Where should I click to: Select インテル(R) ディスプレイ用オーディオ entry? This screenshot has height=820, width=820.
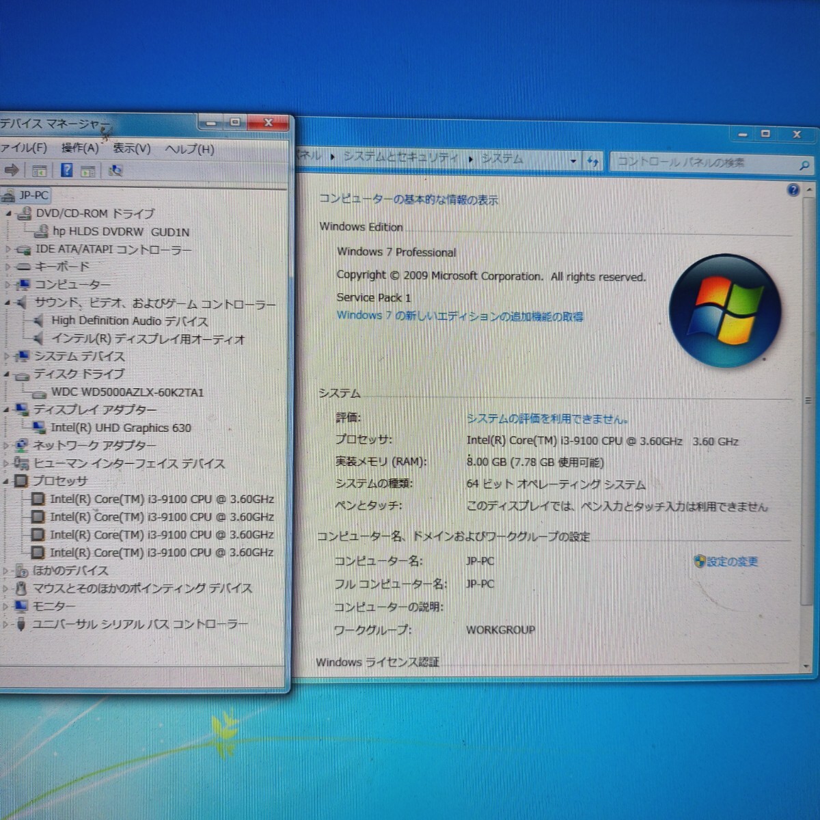[x=148, y=339]
